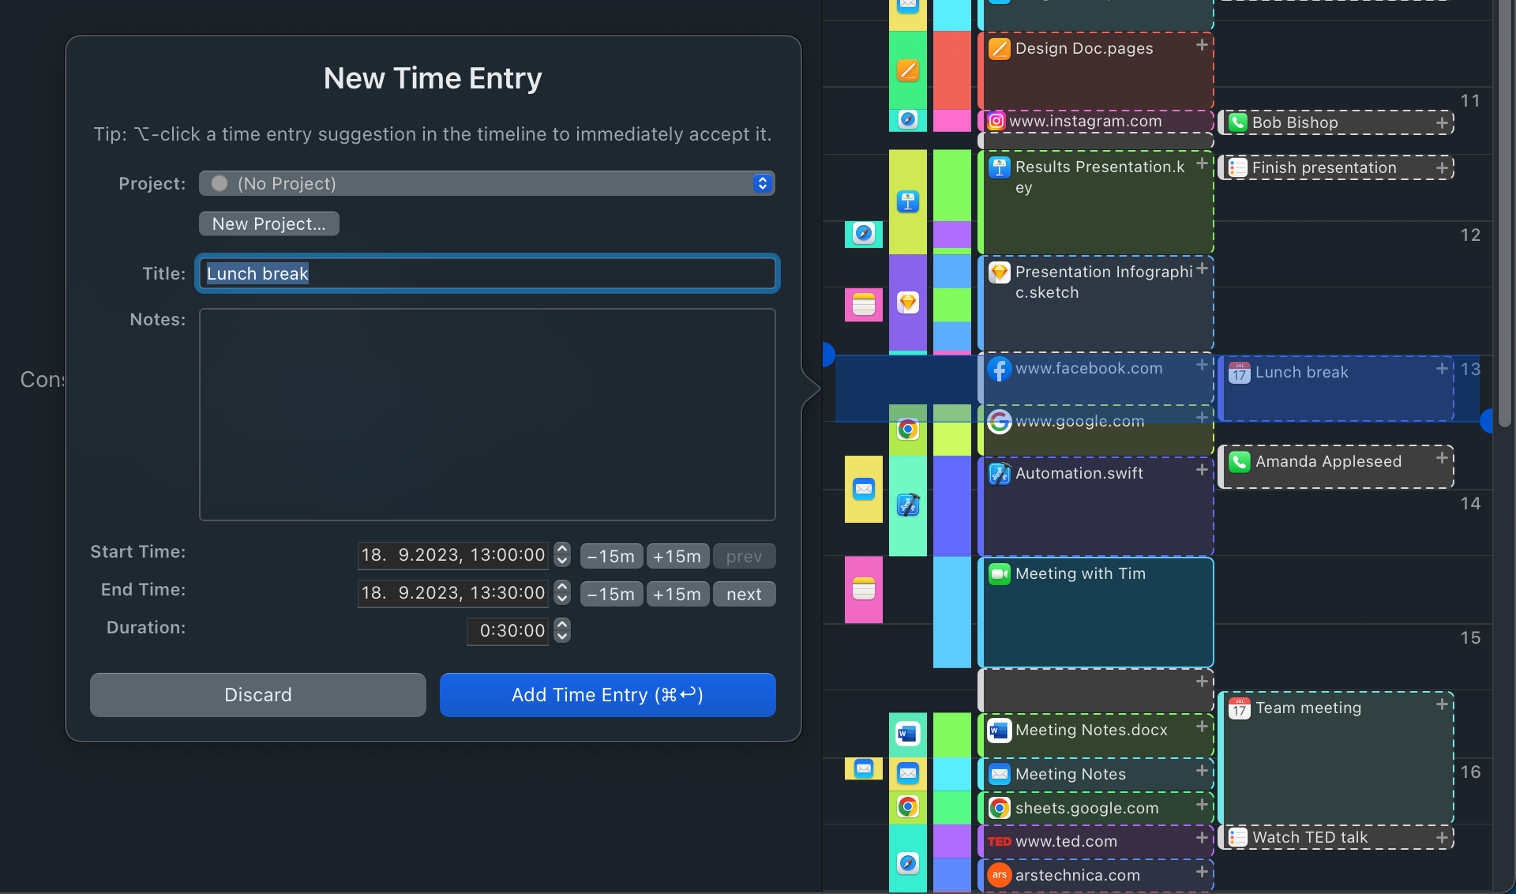Click plus on Finish presentation reminder

tap(1442, 167)
